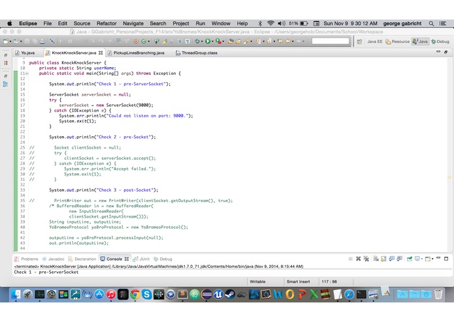
Task: Open the Window menu
Action: pos(221,23)
